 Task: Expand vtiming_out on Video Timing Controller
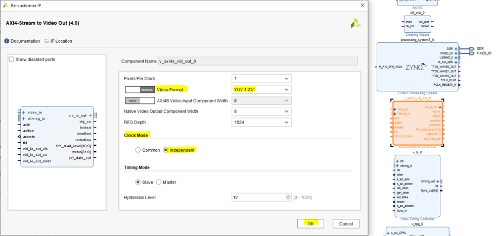438,182
